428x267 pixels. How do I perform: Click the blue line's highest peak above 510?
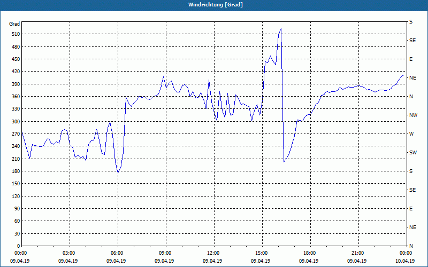pyautogui.click(x=281, y=29)
